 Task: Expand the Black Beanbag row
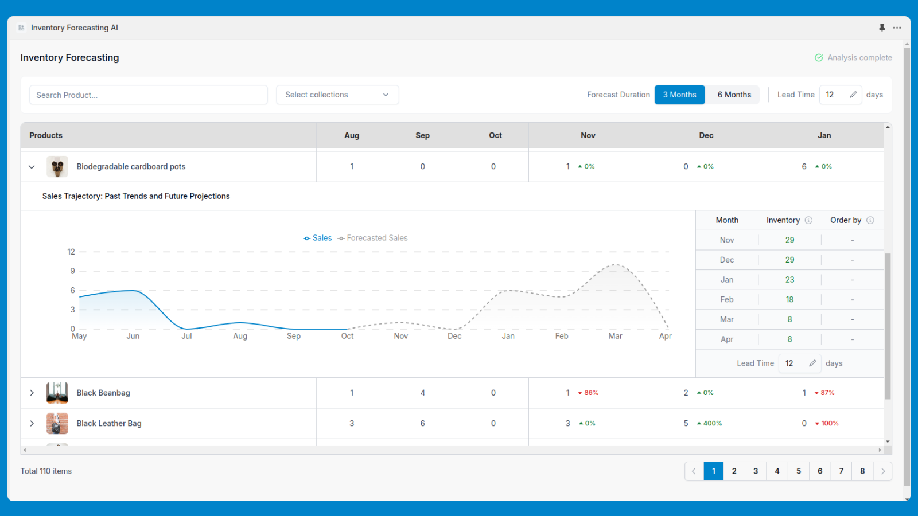[32, 393]
